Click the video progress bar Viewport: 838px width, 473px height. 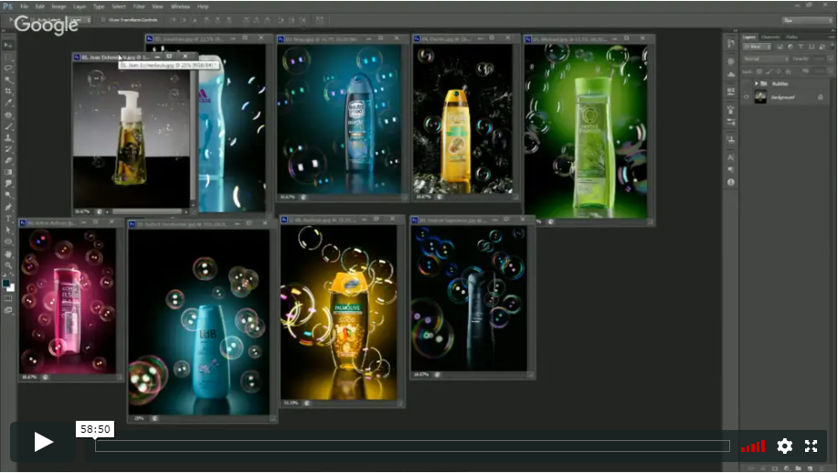(412, 446)
